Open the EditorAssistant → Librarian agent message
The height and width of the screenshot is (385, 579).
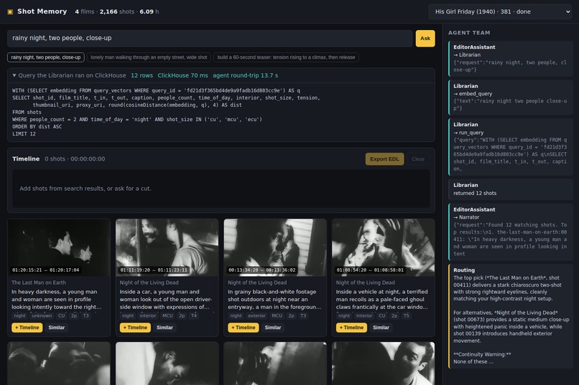point(511,59)
